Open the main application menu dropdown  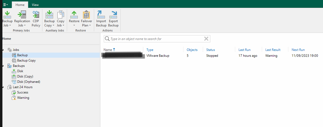pyautogui.click(x=5, y=5)
